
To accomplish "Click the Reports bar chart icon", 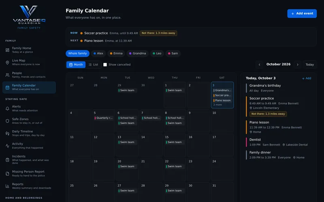I will point(7,186).
